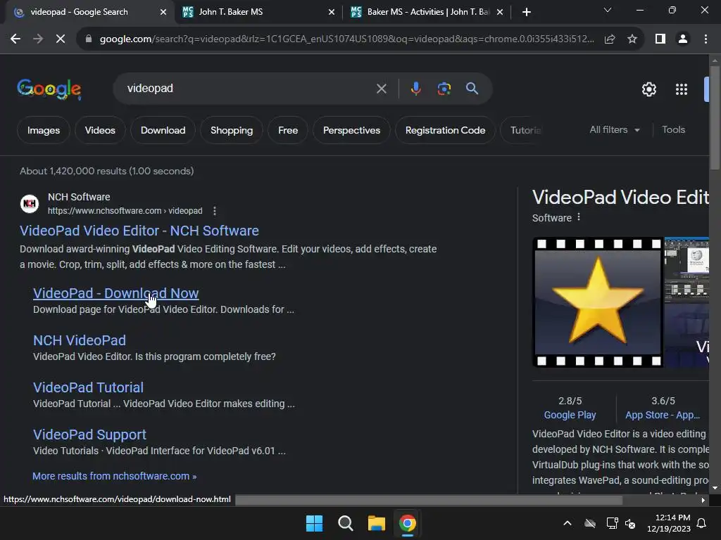
Task: Open Google Lens image search icon
Action: pos(444,88)
